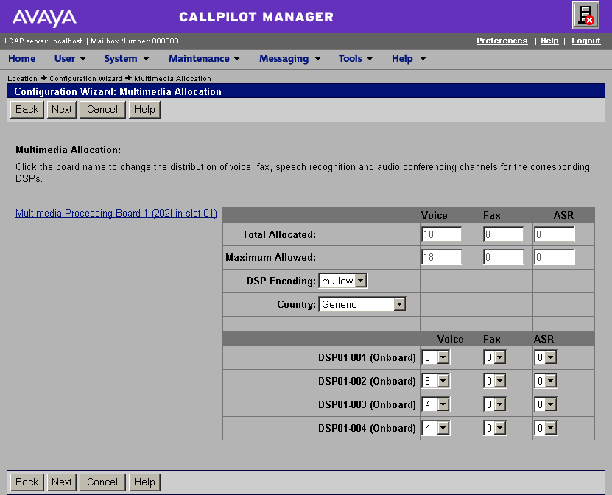This screenshot has height=495, width=612.
Task: Open the Tools menu
Action: click(x=356, y=58)
